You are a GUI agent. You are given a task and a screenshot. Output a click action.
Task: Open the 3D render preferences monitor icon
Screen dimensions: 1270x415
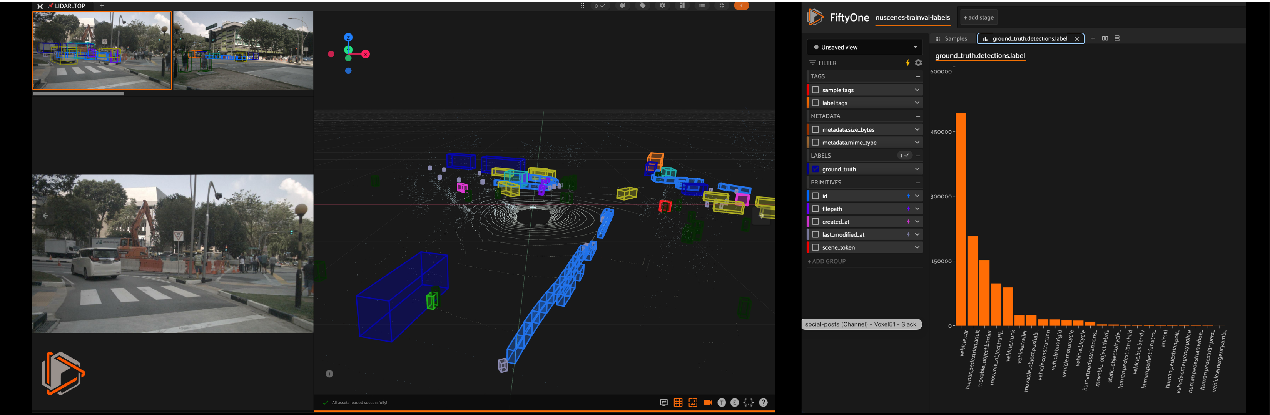(663, 403)
